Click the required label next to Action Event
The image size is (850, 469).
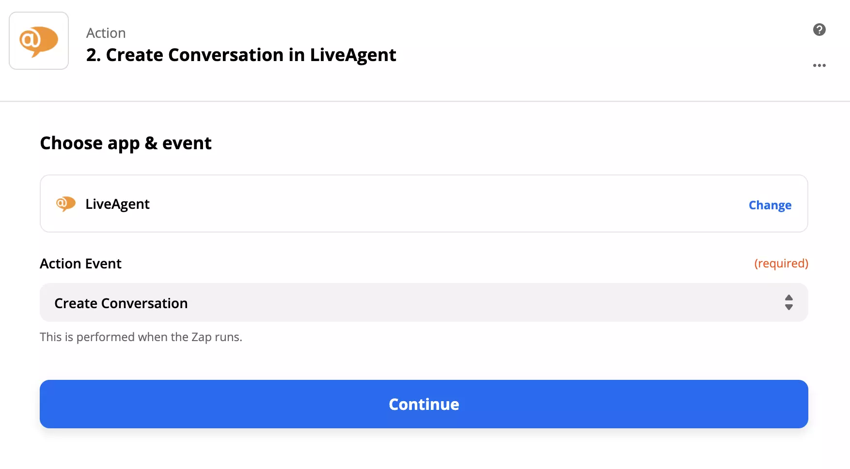coord(781,263)
